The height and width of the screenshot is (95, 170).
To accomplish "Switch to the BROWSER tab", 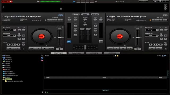I will click(x=58, y=53).
